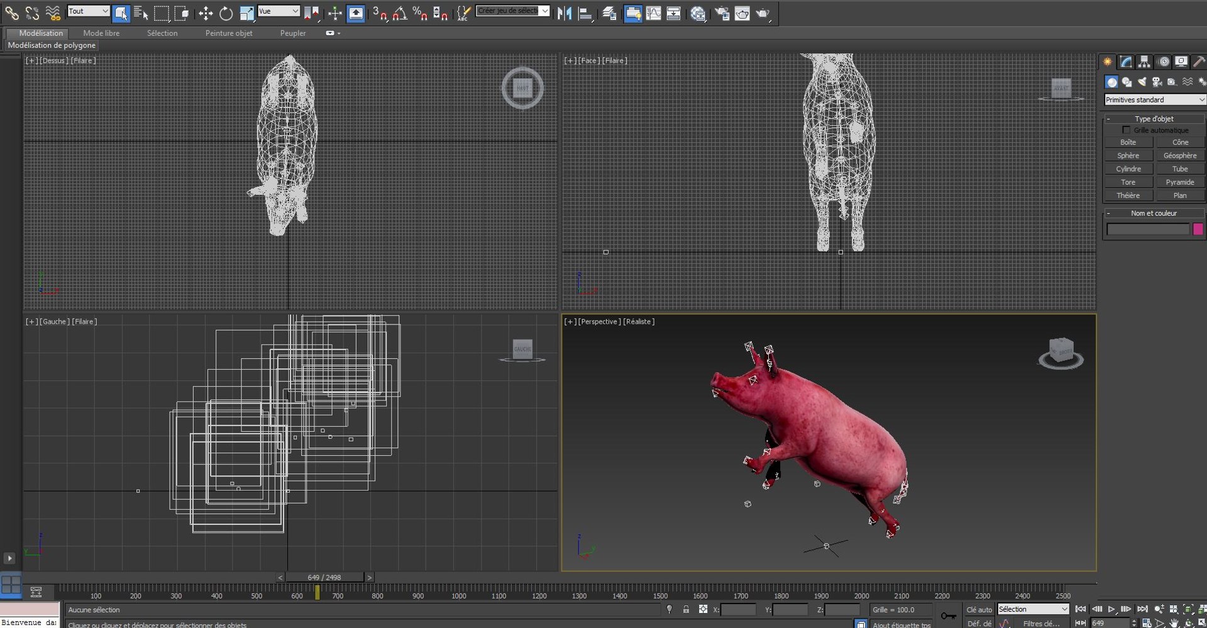Pick the select and scale tool
This screenshot has width=1207, height=628.
[x=246, y=13]
